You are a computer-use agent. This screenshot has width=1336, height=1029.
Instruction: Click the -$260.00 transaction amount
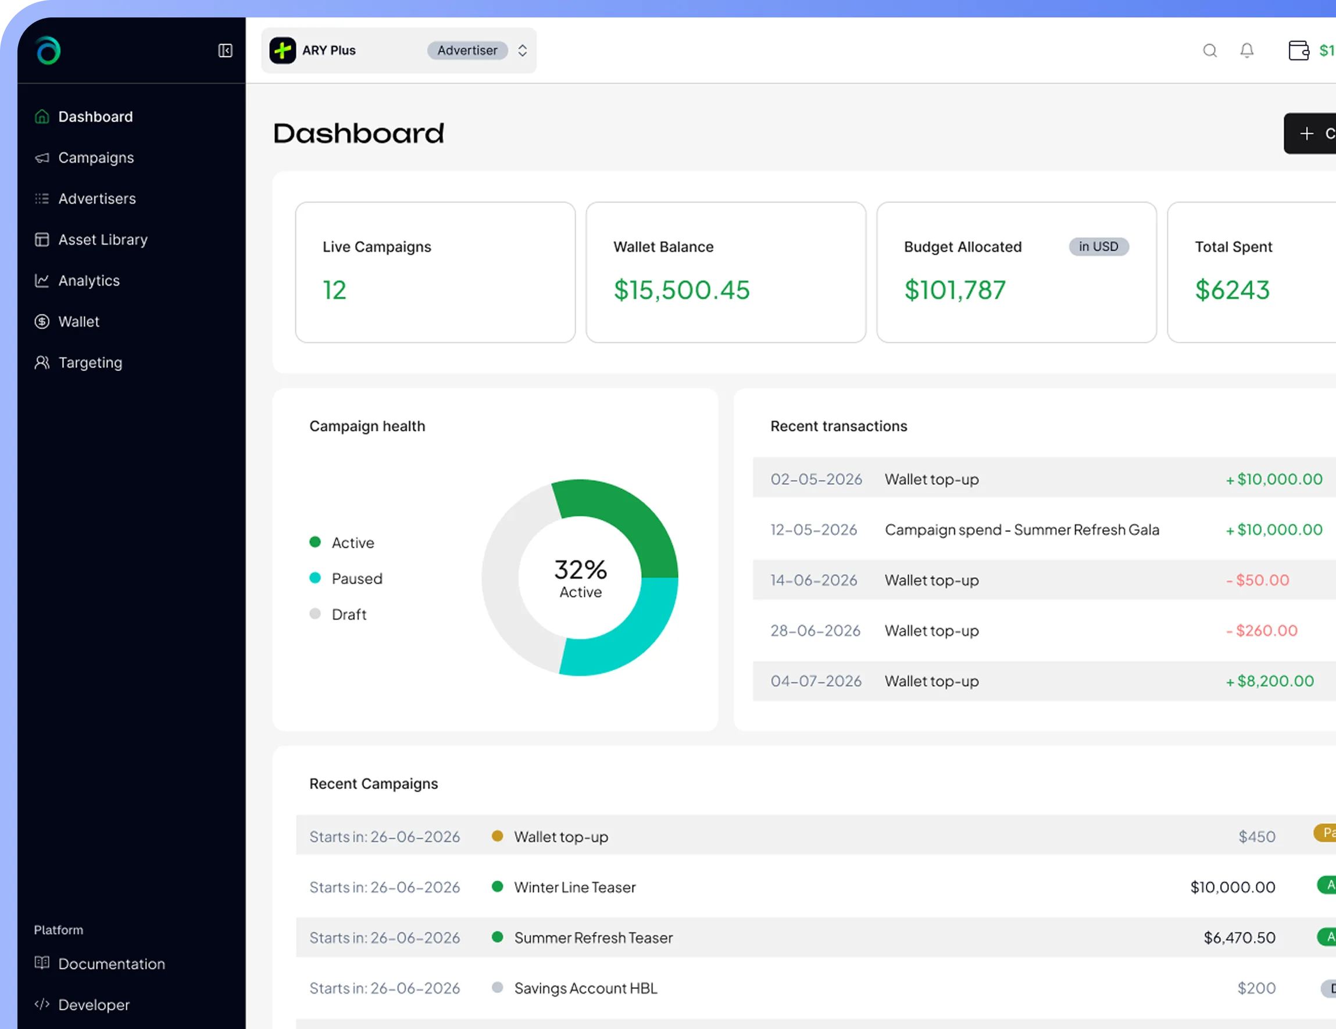tap(1262, 630)
